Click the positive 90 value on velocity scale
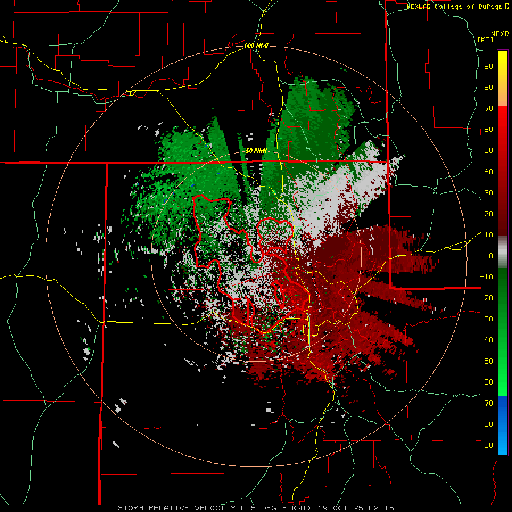The height and width of the screenshot is (512, 512). pos(489,67)
